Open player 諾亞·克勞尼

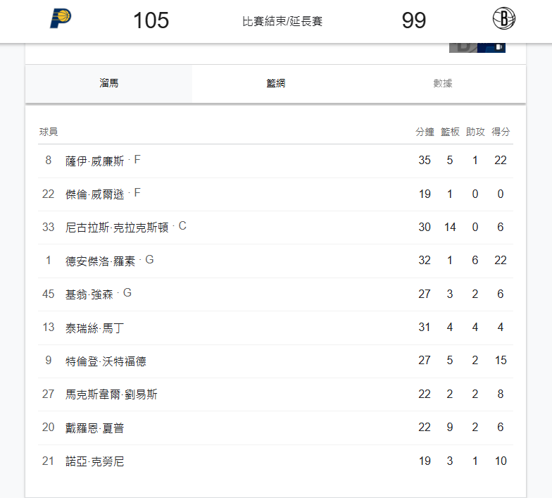tap(94, 461)
